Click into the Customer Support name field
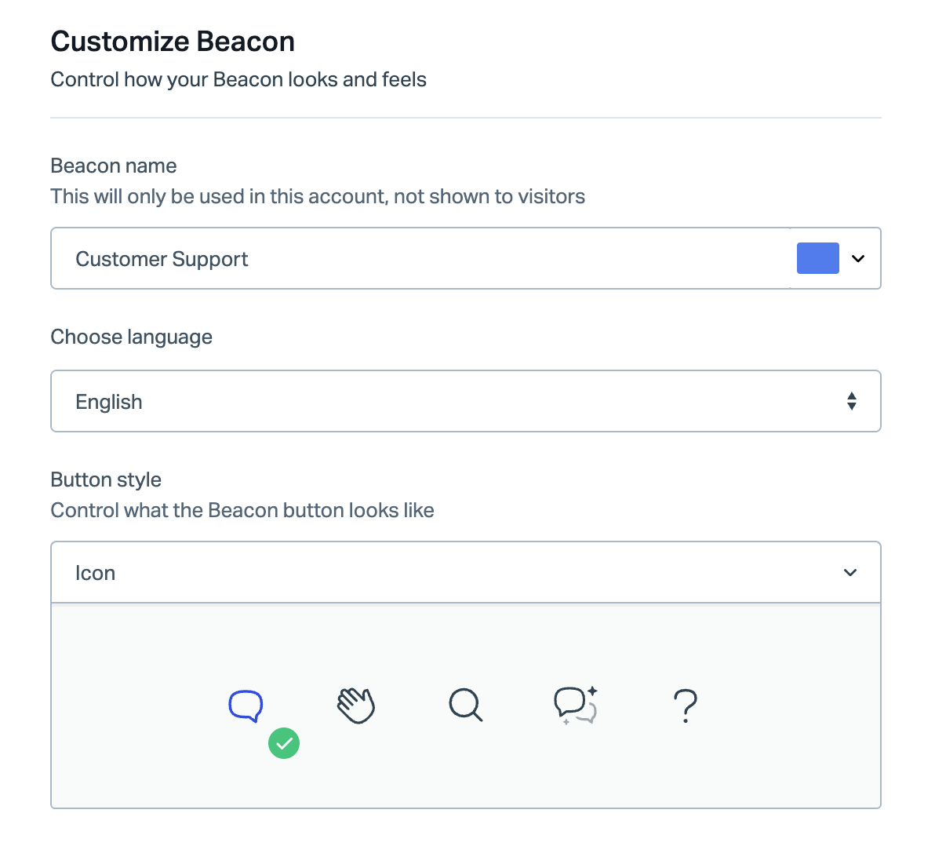935x846 pixels. click(x=420, y=258)
